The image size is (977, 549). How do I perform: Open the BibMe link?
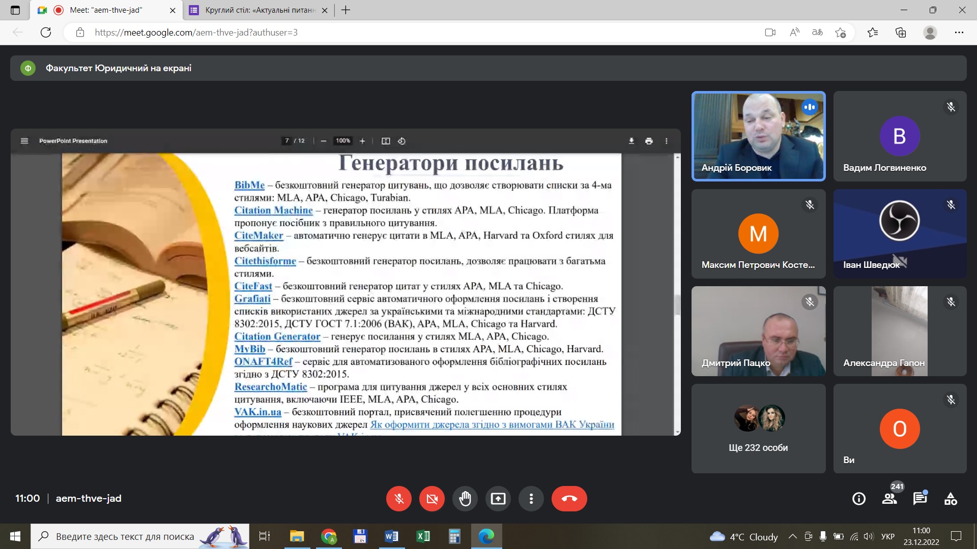coord(249,185)
